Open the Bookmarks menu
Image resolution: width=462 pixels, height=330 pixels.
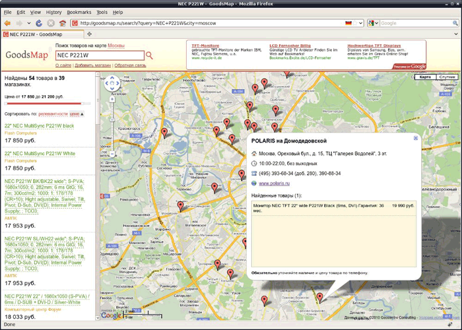79,12
